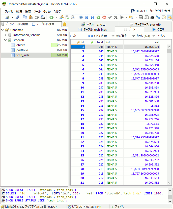This screenshot has width=173, height=209.
Task: Open recent files dropdown arrow
Action: tap(136, 17)
